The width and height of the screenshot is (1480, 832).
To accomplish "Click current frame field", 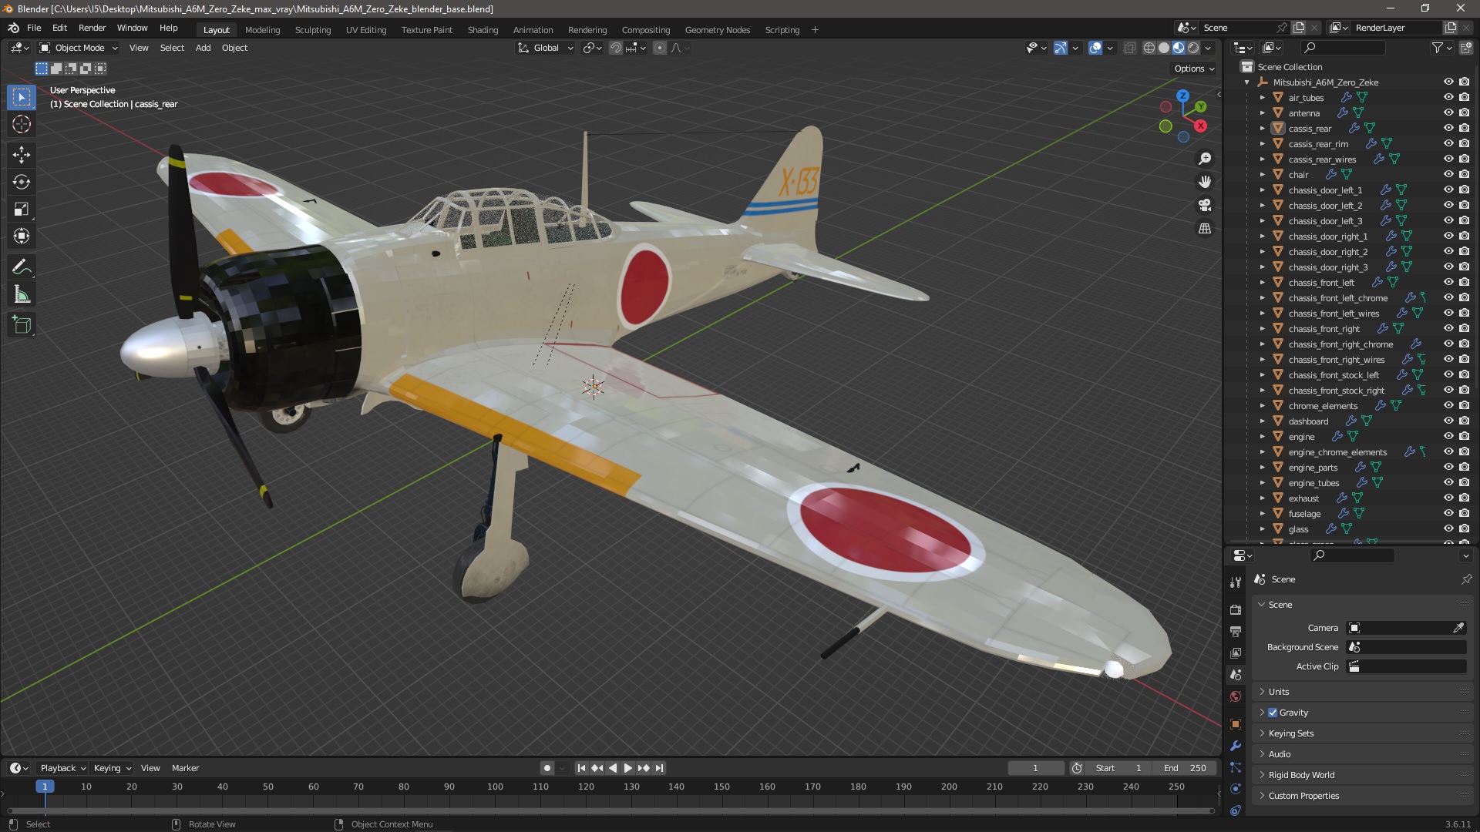I will coord(1035,768).
